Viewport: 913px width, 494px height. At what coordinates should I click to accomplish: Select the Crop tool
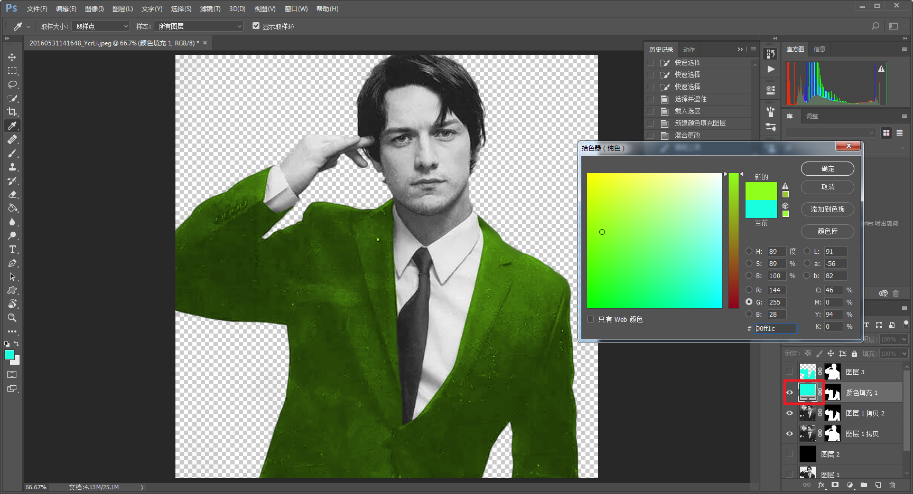pos(12,112)
